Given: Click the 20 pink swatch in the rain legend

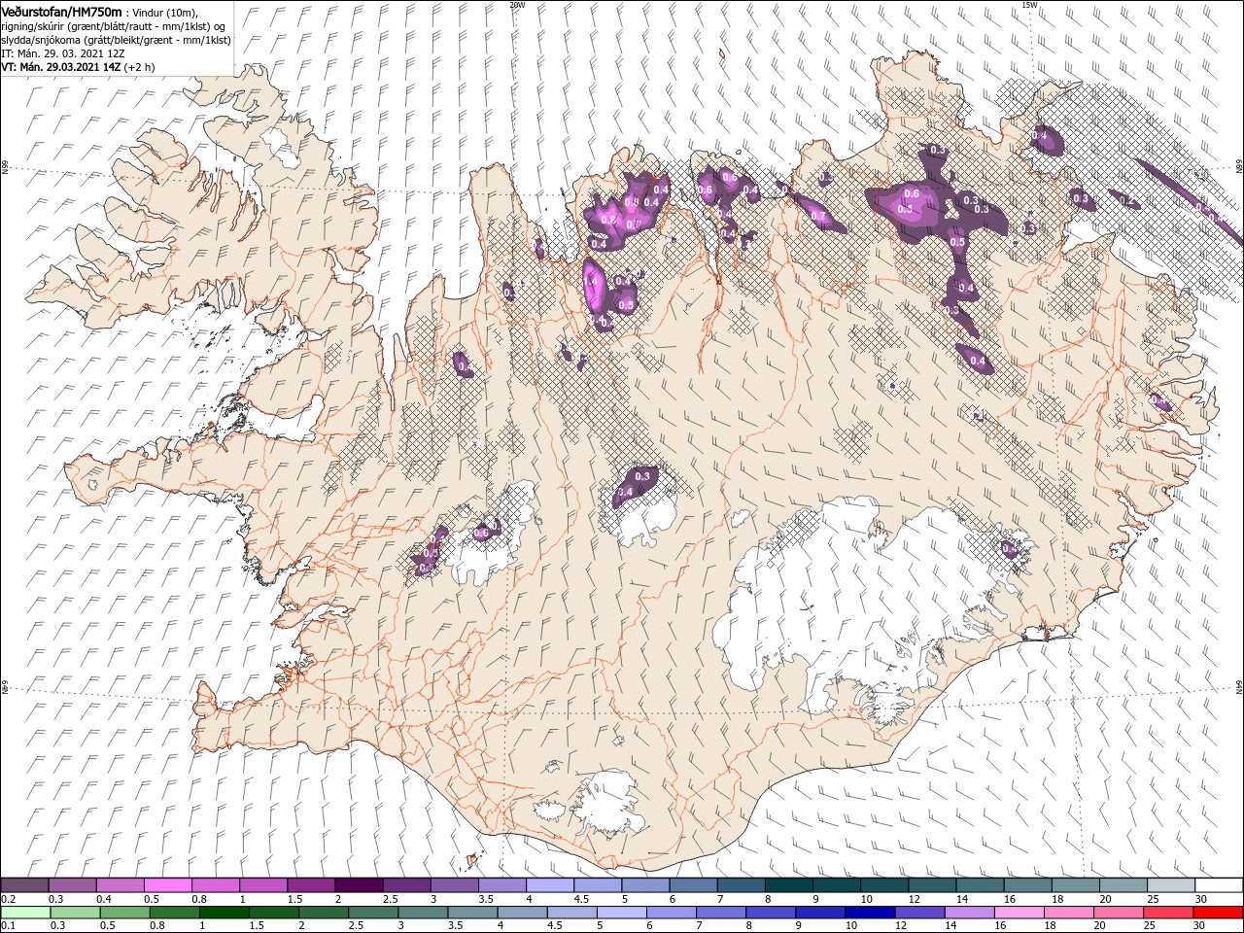Looking at the screenshot, I should [x=1117, y=913].
